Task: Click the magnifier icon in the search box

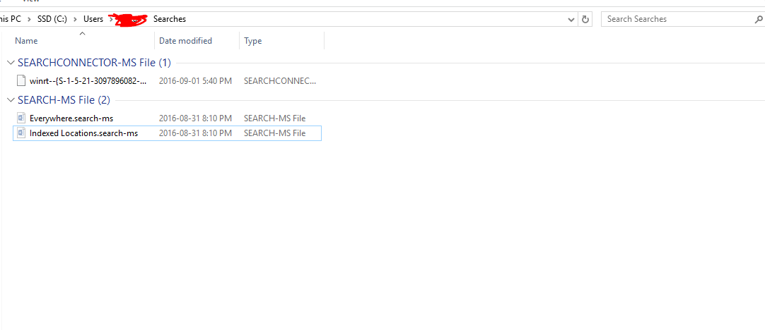Action: (x=758, y=20)
